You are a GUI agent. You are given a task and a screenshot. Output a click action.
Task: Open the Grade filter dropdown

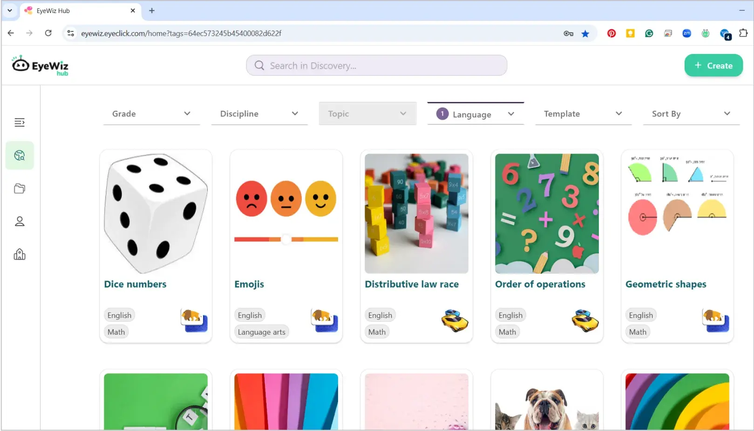pos(151,113)
